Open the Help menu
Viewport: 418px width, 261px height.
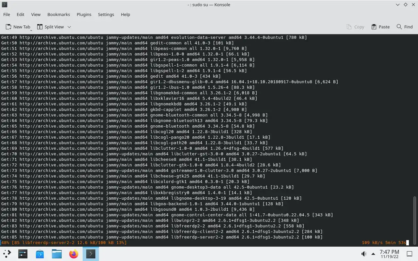[125, 14]
